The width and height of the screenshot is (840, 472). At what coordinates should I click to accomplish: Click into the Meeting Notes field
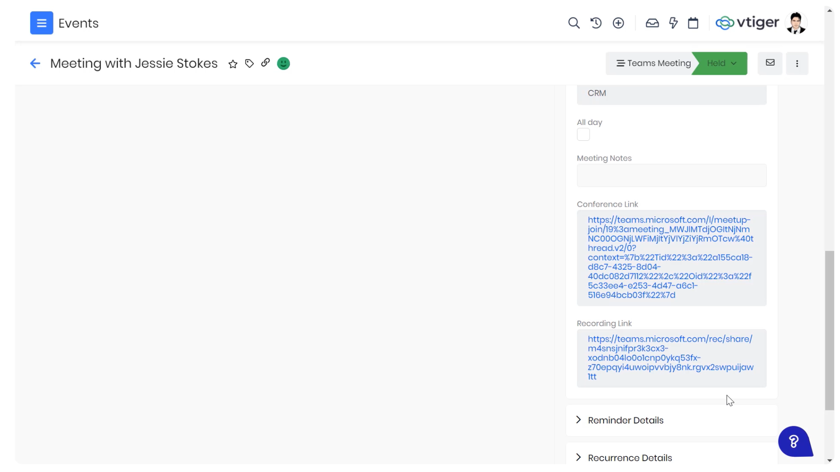(x=671, y=175)
